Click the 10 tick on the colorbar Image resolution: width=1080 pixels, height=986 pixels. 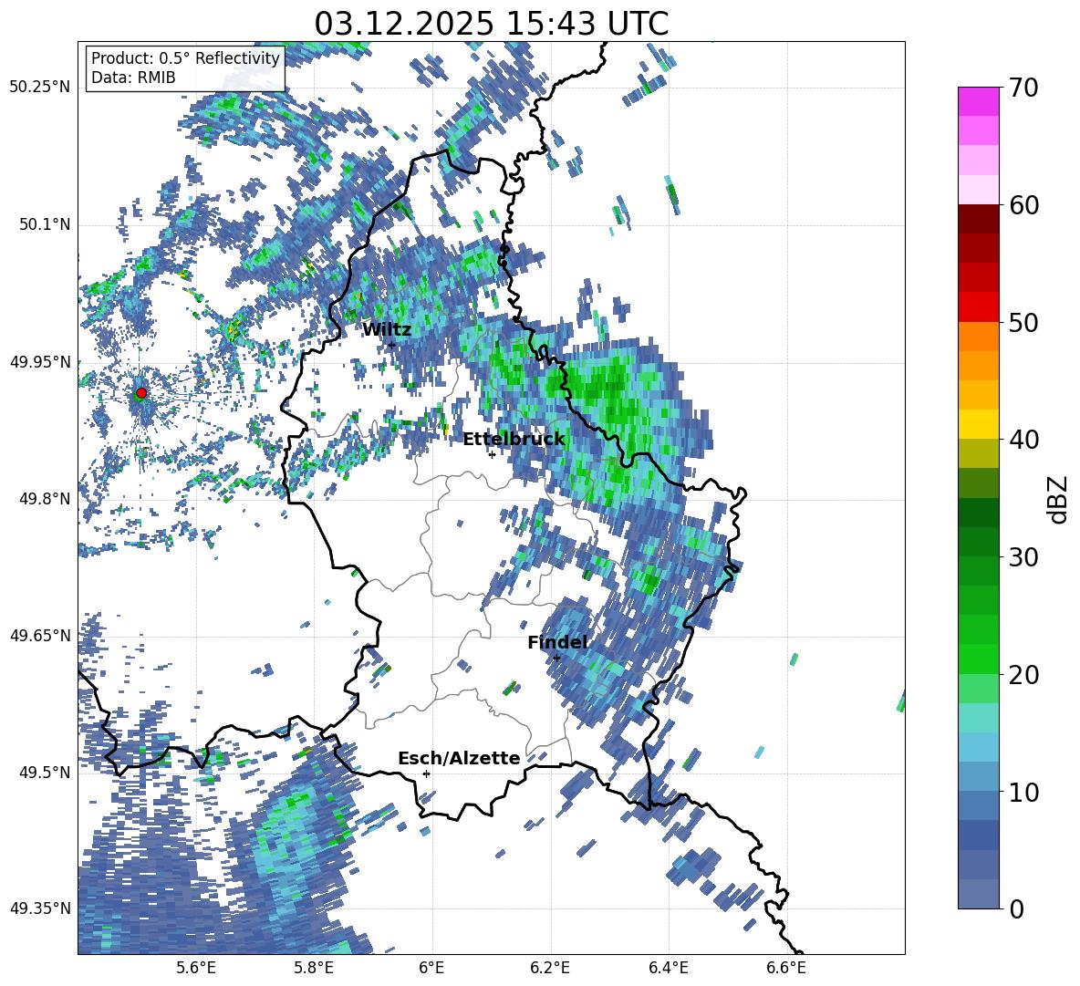[x=1023, y=793]
